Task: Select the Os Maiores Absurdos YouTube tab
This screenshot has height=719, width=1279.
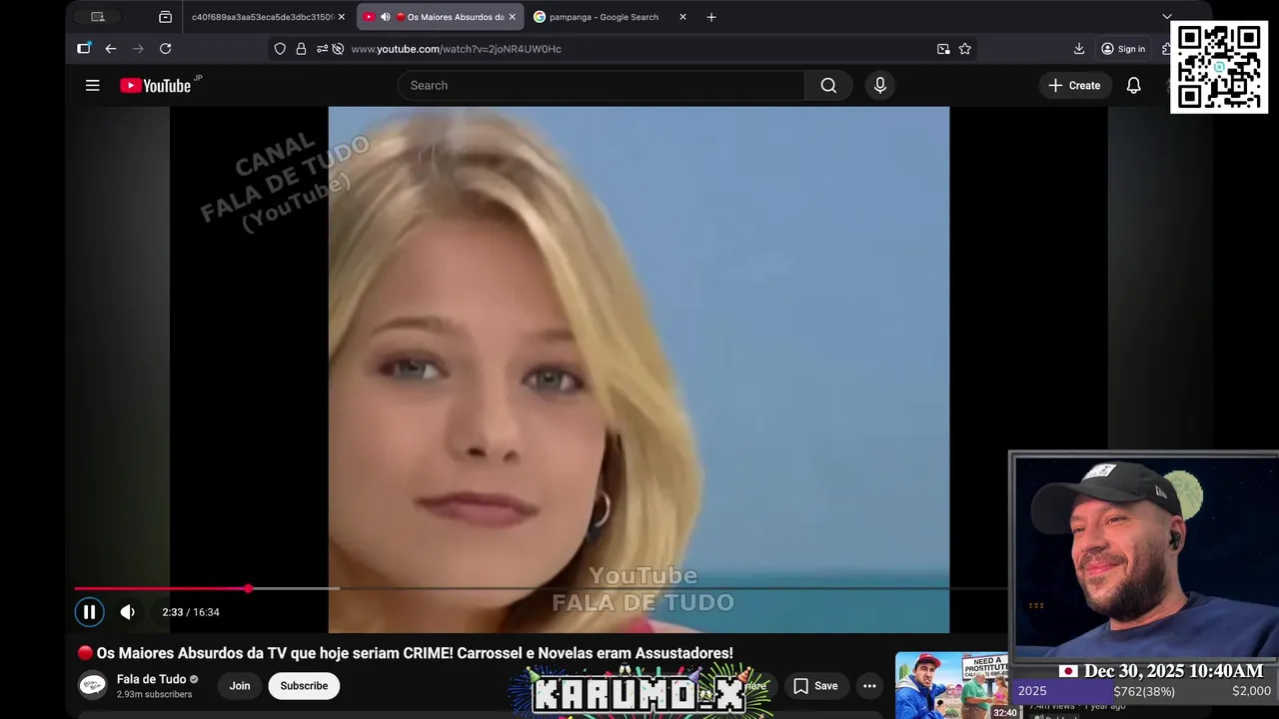Action: coord(441,17)
